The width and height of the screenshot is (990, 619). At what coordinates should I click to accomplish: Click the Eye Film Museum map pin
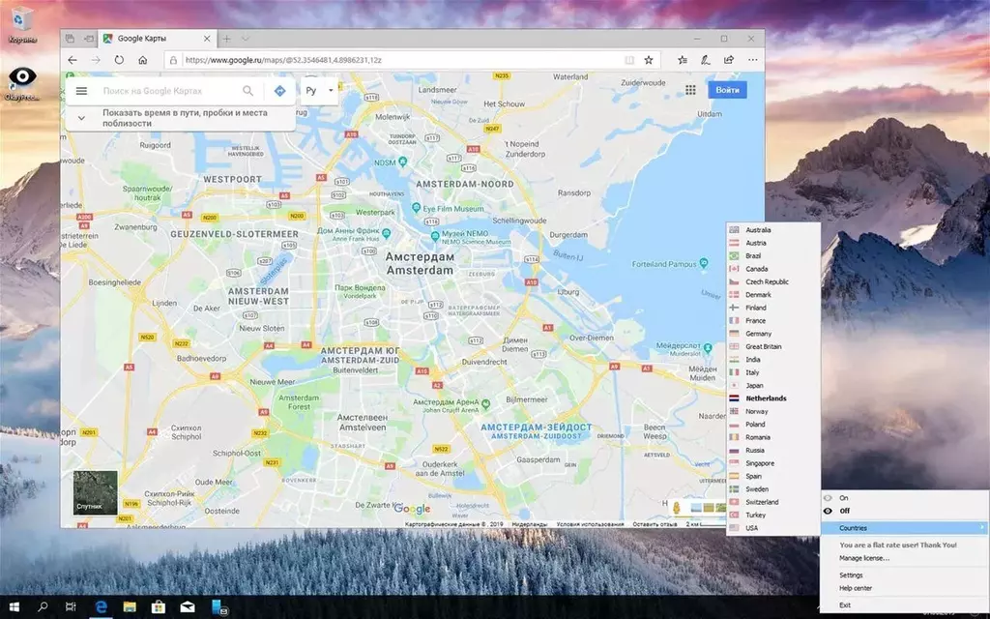click(x=416, y=208)
